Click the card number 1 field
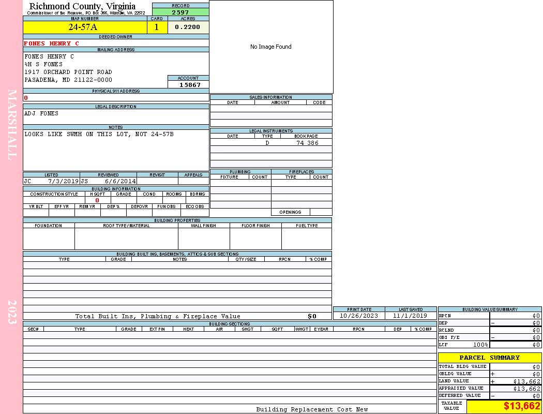This screenshot has height=414, width=543. coord(157,27)
